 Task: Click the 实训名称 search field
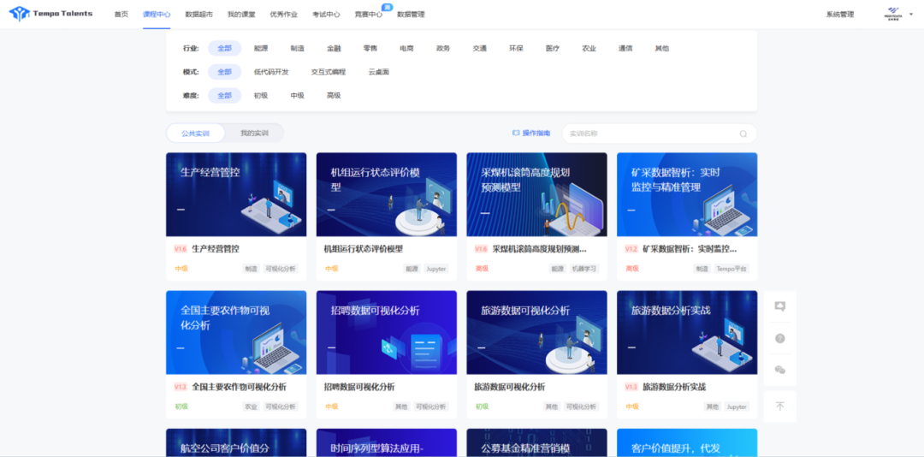[x=650, y=134]
